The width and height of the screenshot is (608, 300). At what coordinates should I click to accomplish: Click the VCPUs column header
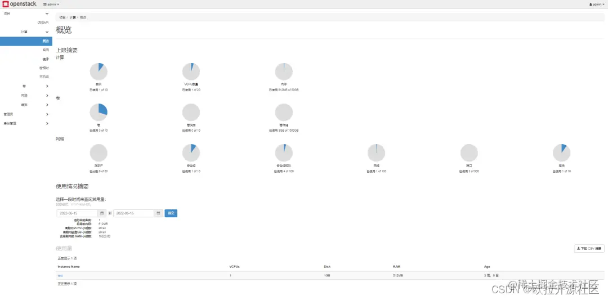tap(234, 267)
